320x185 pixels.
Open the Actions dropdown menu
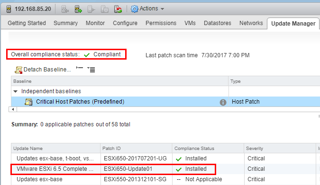point(147,9)
